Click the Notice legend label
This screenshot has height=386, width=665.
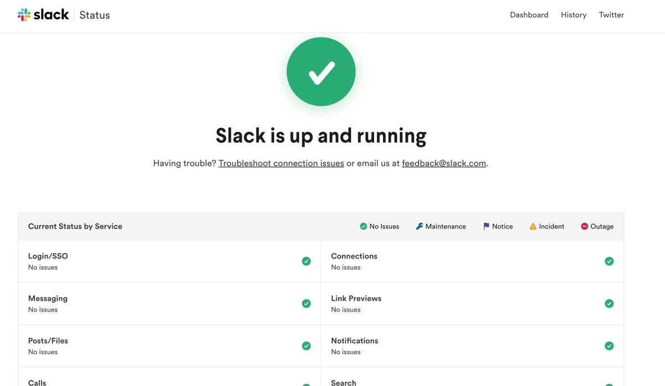point(503,227)
